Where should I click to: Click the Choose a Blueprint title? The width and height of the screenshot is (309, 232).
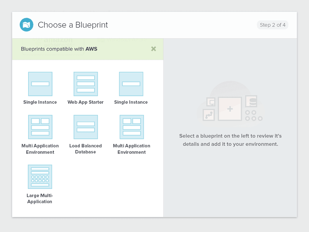coord(73,25)
